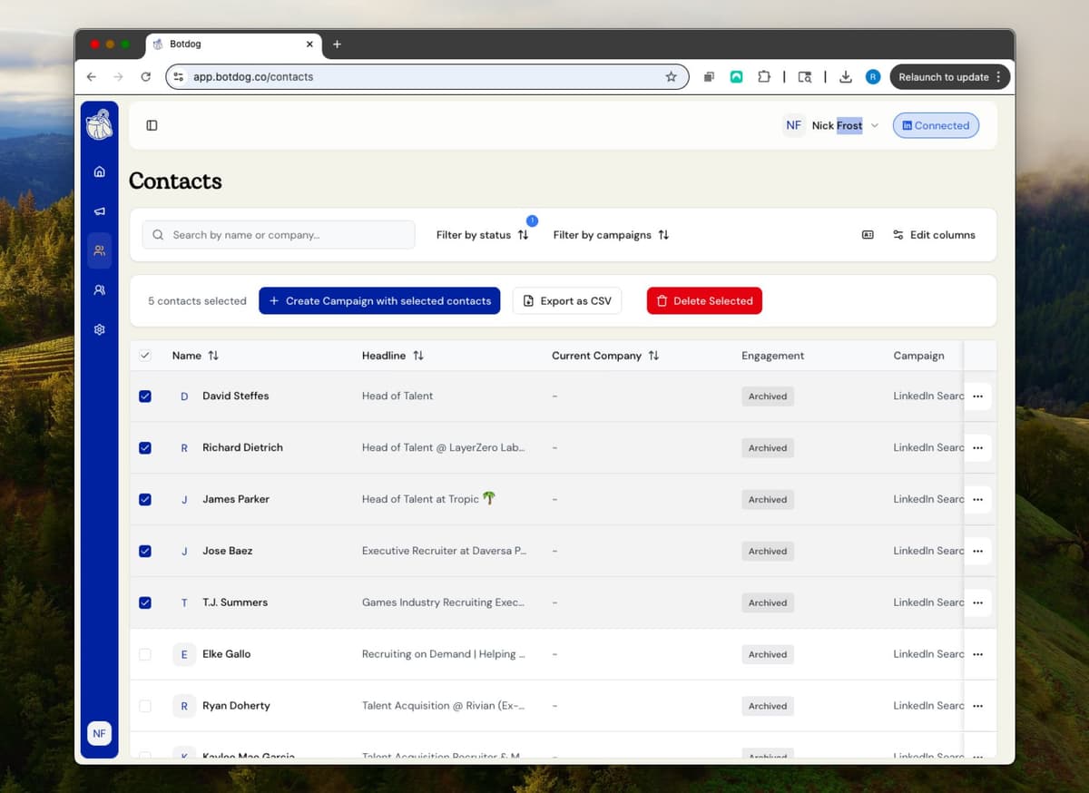
Task: Click the contact card view icon
Action: 868,235
